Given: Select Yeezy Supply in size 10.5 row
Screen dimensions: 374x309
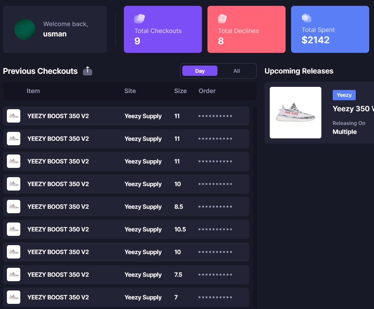Looking at the screenshot, I should 143,229.
